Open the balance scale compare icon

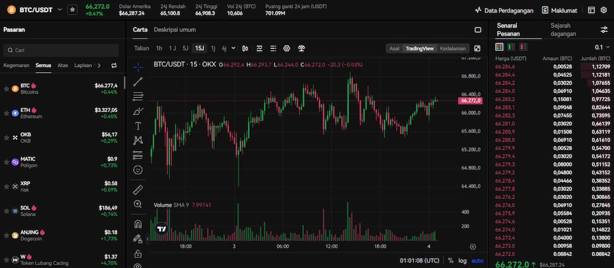click(301, 48)
